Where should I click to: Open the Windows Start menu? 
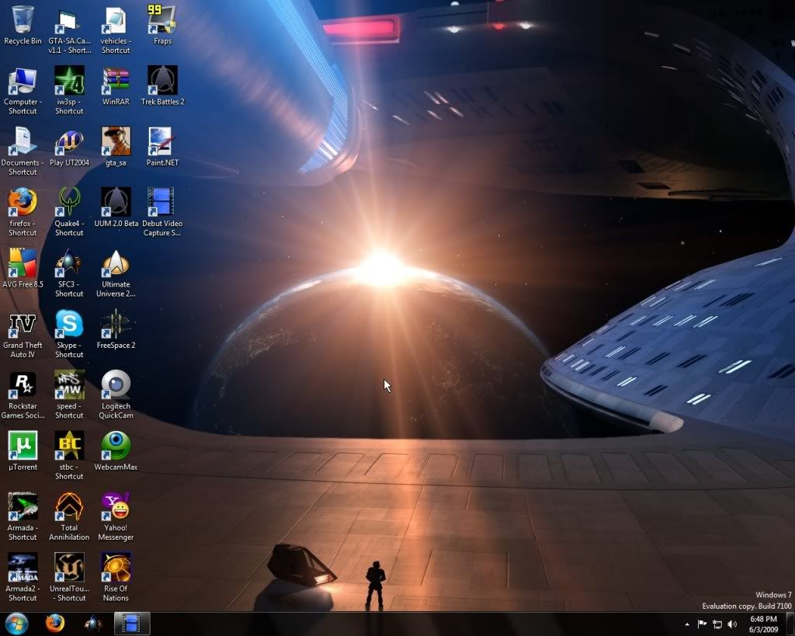pyautogui.click(x=16, y=624)
